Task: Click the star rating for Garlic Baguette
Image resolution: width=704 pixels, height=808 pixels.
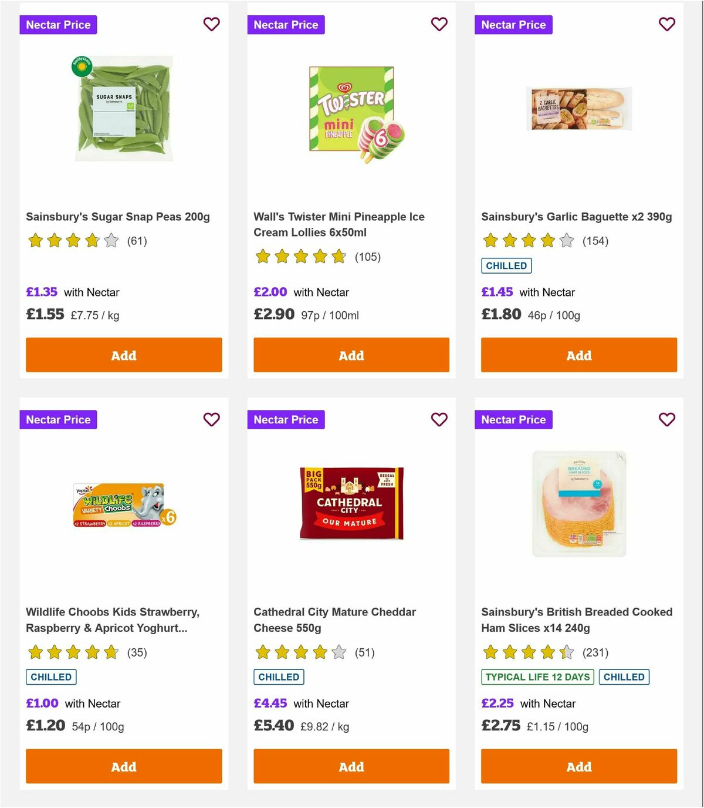Action: pos(527,241)
